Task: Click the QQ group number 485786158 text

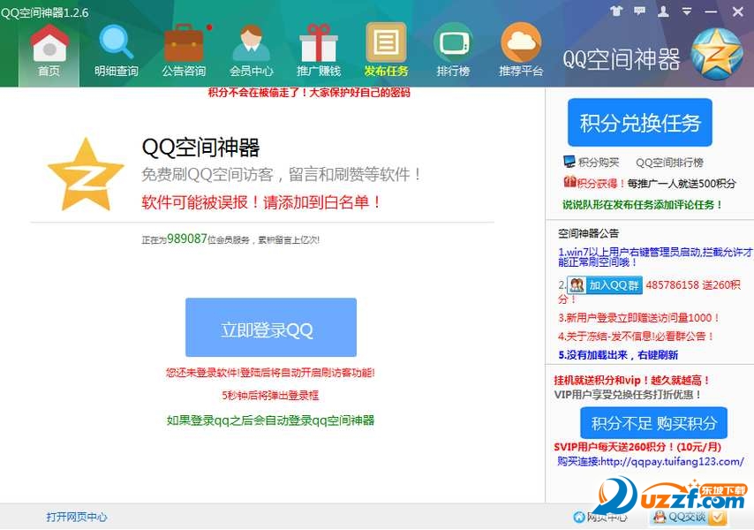Action: (x=672, y=284)
